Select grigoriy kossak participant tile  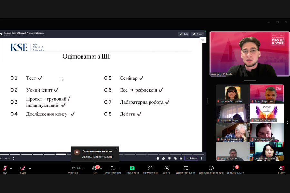233,151
